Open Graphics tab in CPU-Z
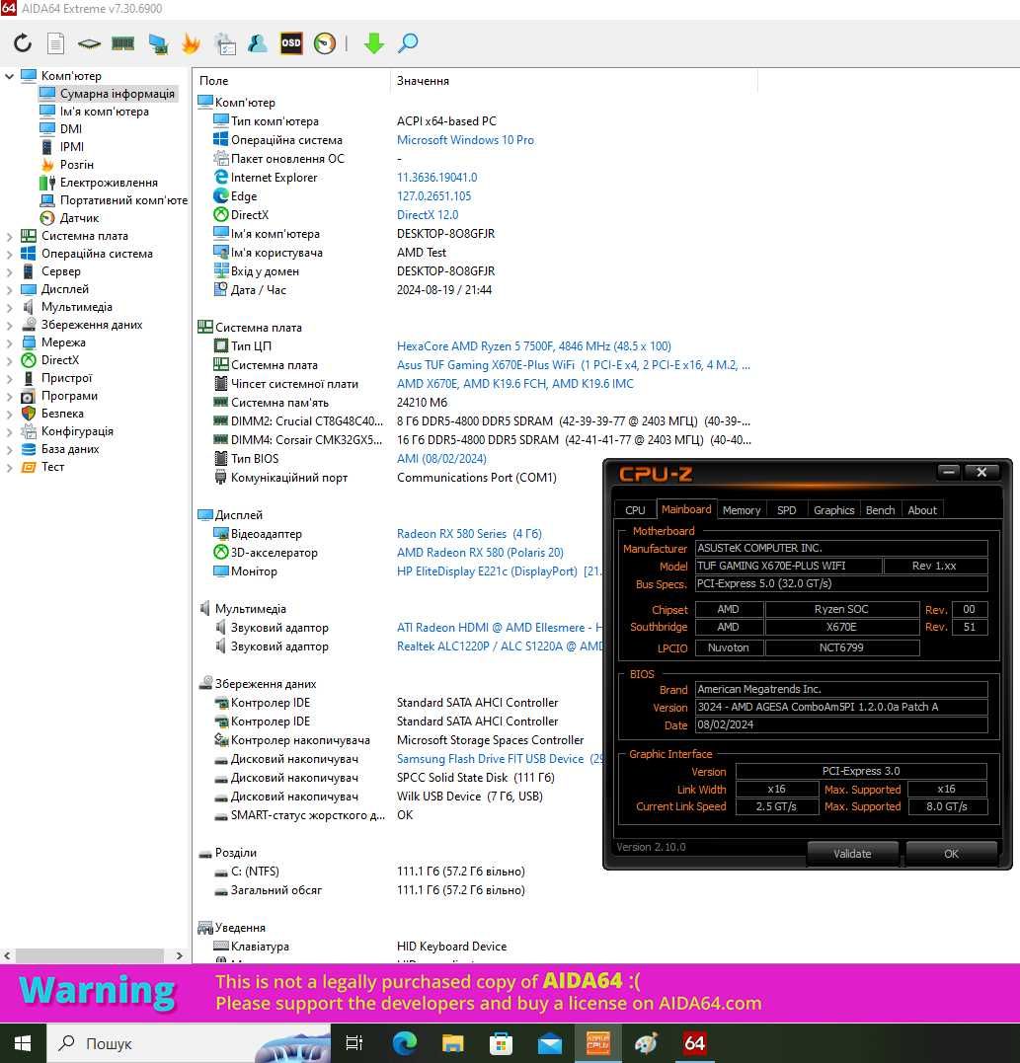1020x1063 pixels. point(833,510)
